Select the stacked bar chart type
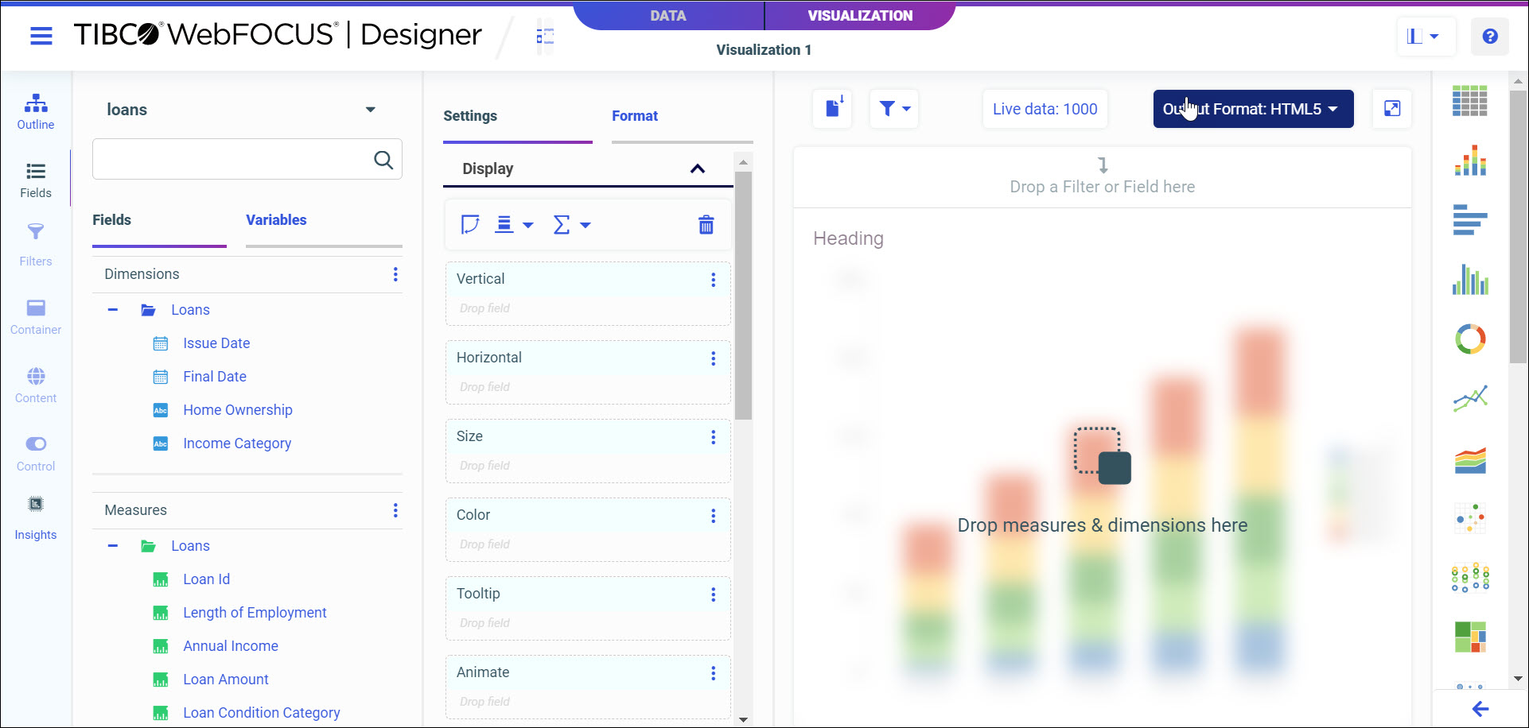 point(1470,160)
